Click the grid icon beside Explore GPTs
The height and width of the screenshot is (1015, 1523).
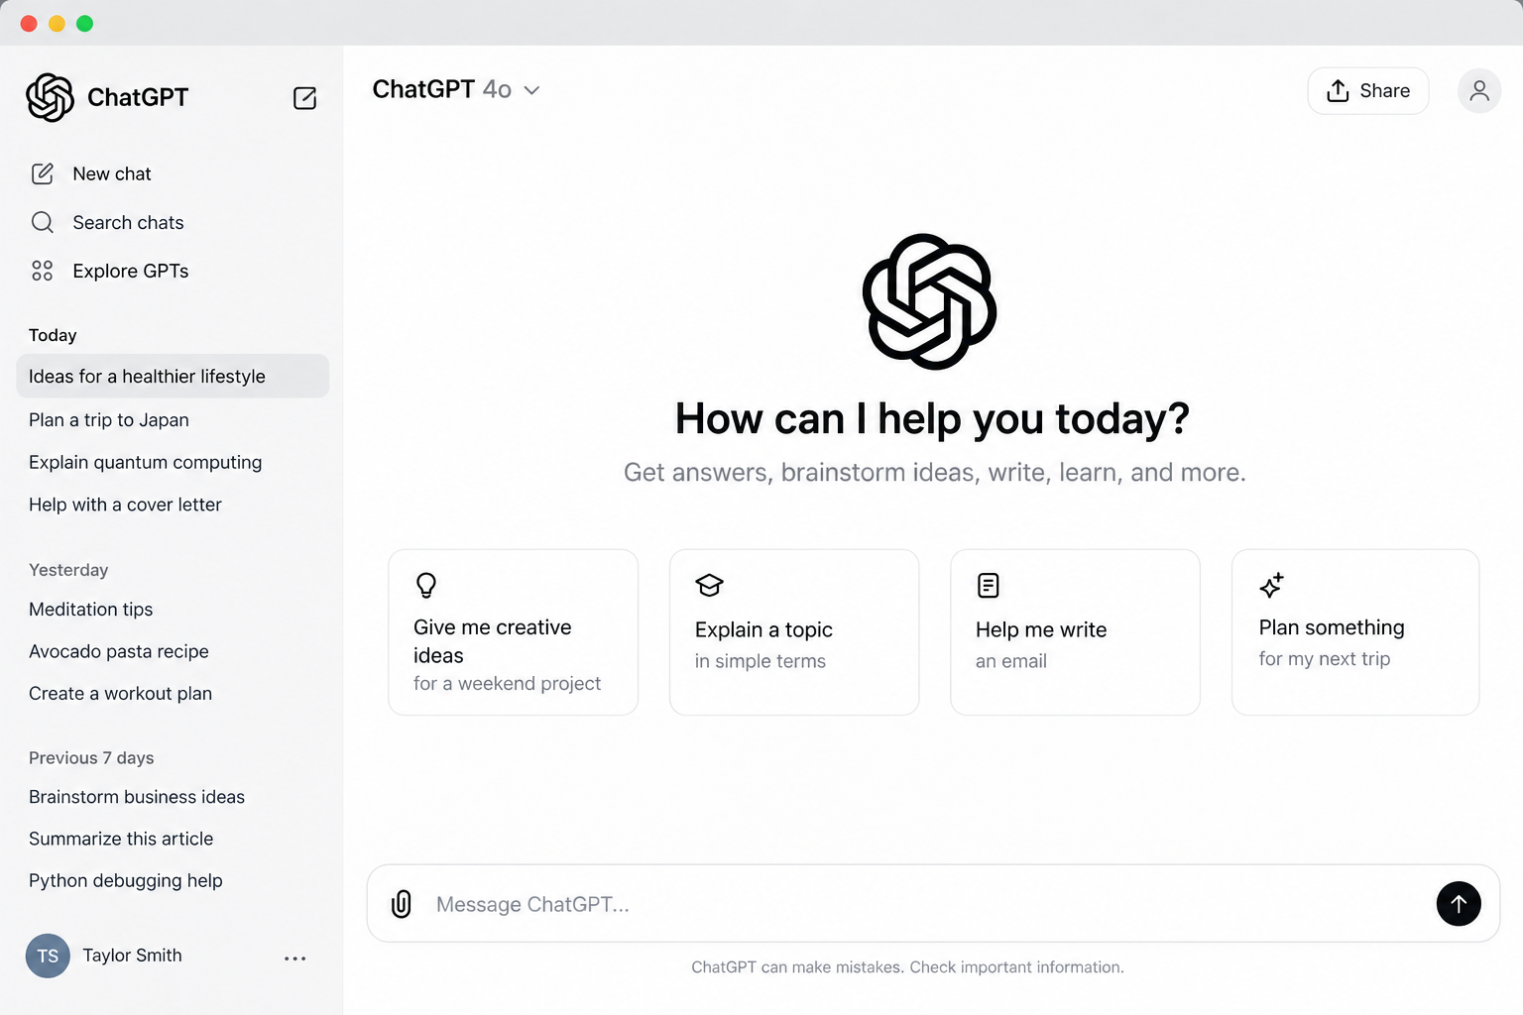click(43, 271)
